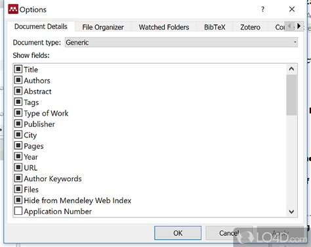Toggle the Abstract field checkbox

click(x=18, y=91)
